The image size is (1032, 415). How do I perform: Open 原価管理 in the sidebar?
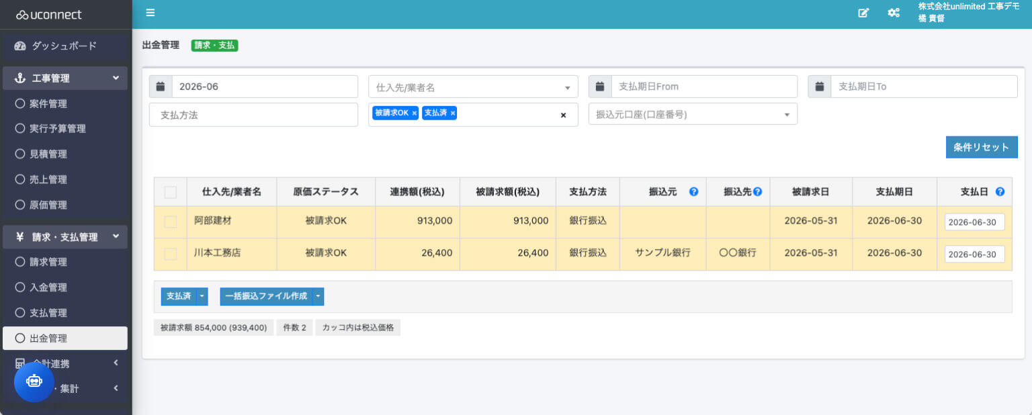65,205
